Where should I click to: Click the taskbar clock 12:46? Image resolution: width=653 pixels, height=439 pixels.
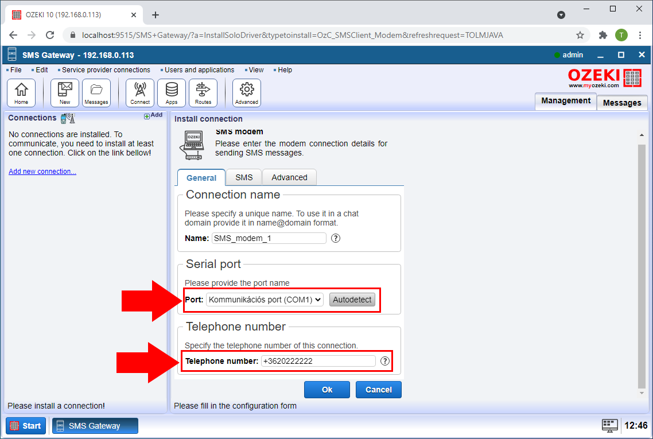coord(636,426)
